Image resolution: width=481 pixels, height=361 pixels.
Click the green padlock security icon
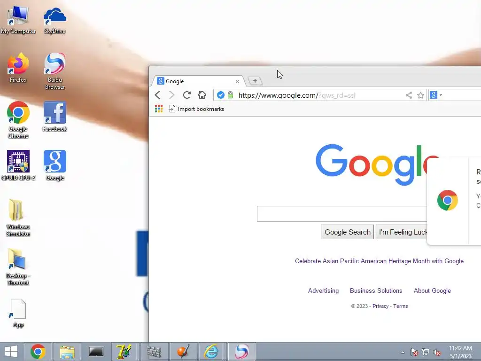point(230,95)
